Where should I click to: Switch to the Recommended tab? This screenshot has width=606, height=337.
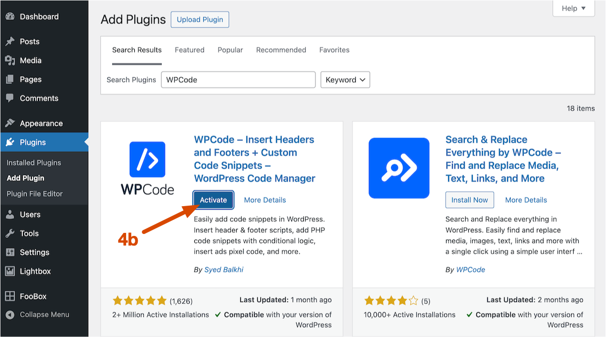coord(281,50)
